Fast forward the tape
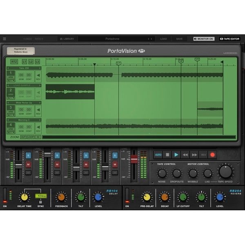Image resolution: width=245 pixels, height=245 pixels. pyautogui.click(x=194, y=155)
